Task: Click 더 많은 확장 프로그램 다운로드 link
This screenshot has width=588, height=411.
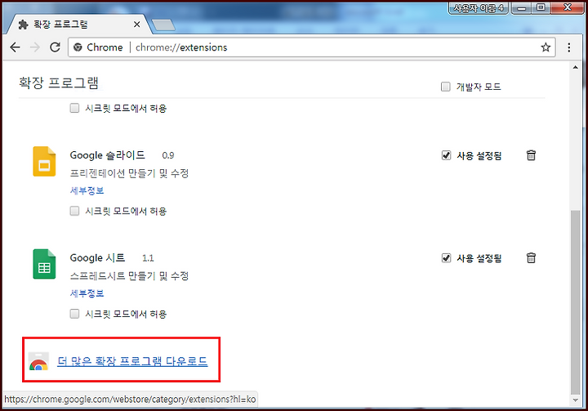Action: (132, 361)
